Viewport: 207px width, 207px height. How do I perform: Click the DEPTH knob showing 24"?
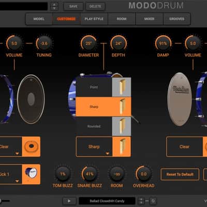[x=119, y=43]
